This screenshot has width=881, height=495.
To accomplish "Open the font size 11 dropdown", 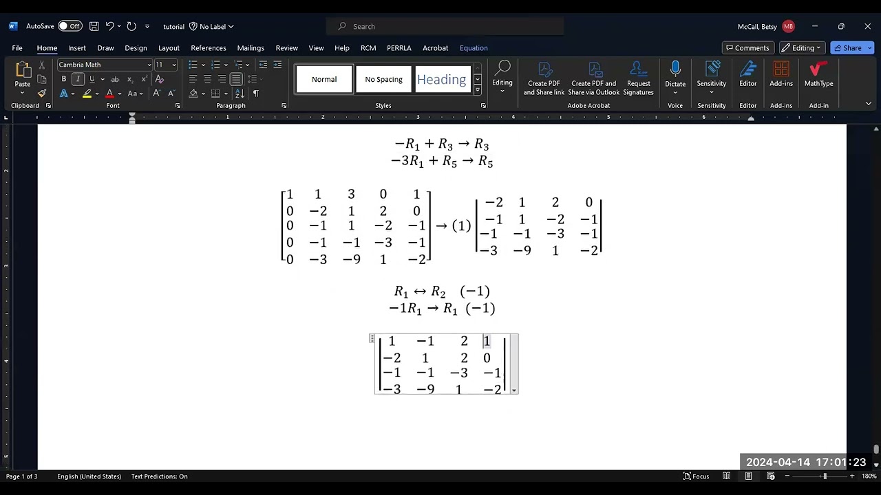I will click(174, 65).
